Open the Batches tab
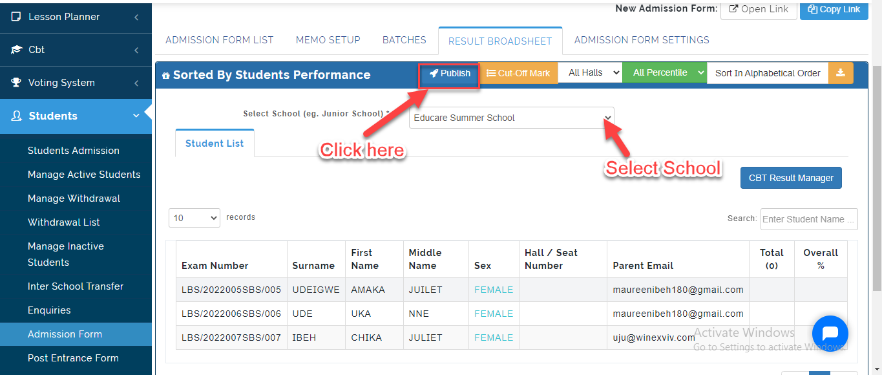882x375 pixels. pyautogui.click(x=404, y=40)
